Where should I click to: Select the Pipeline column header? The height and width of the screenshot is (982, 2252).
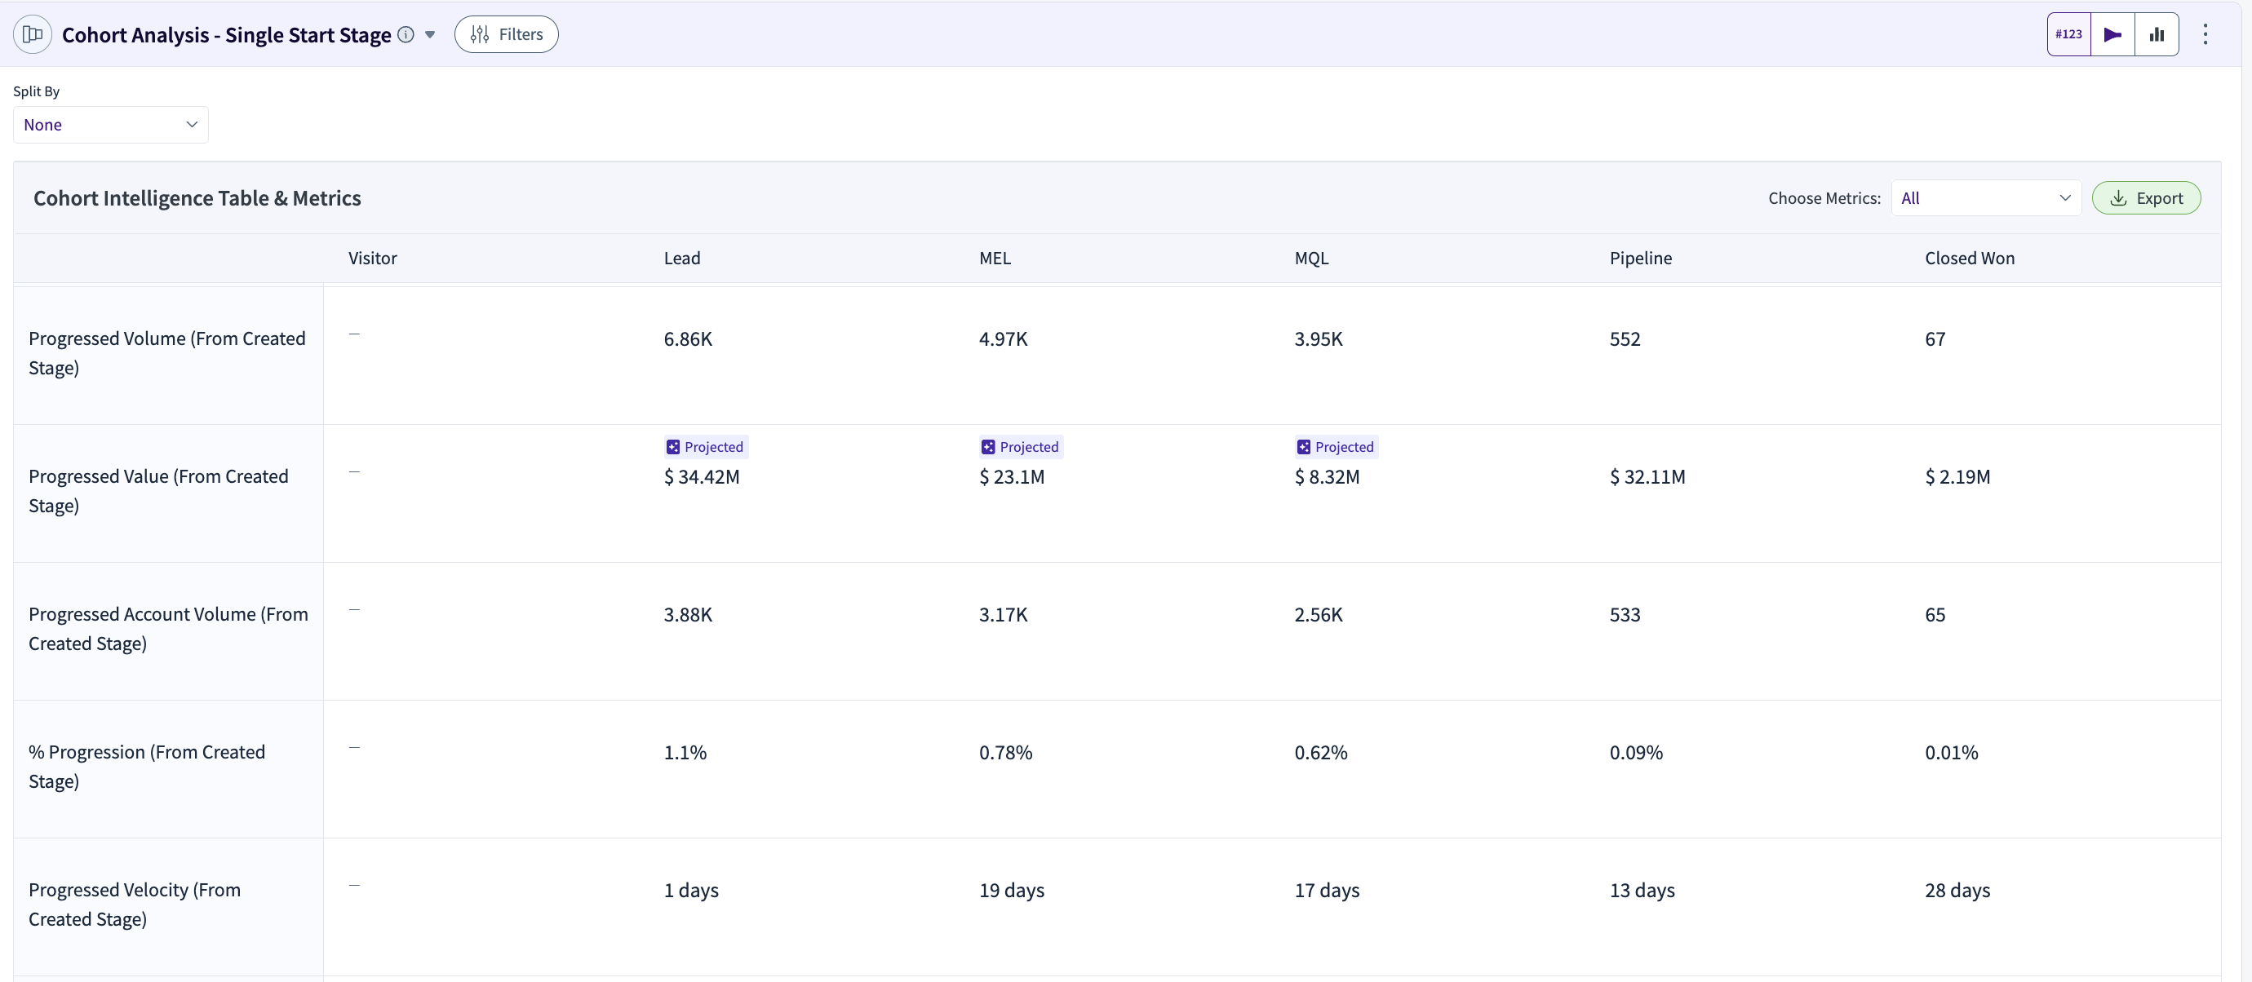[x=1640, y=258]
